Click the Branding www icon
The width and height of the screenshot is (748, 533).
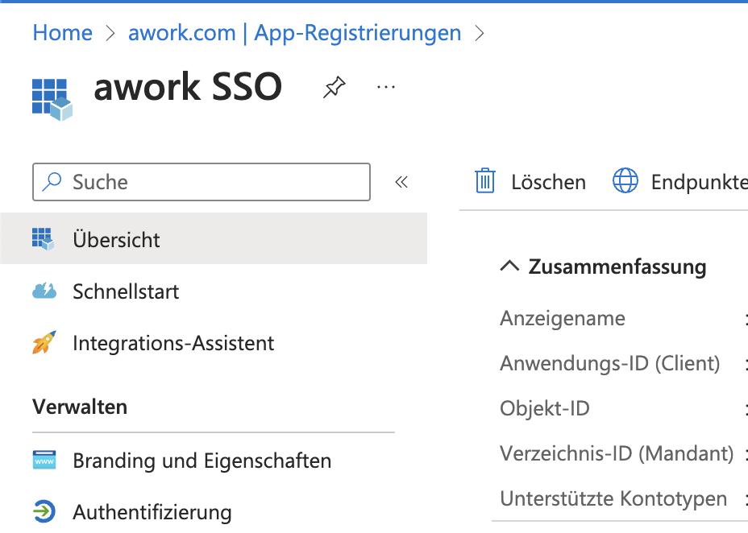[44, 460]
